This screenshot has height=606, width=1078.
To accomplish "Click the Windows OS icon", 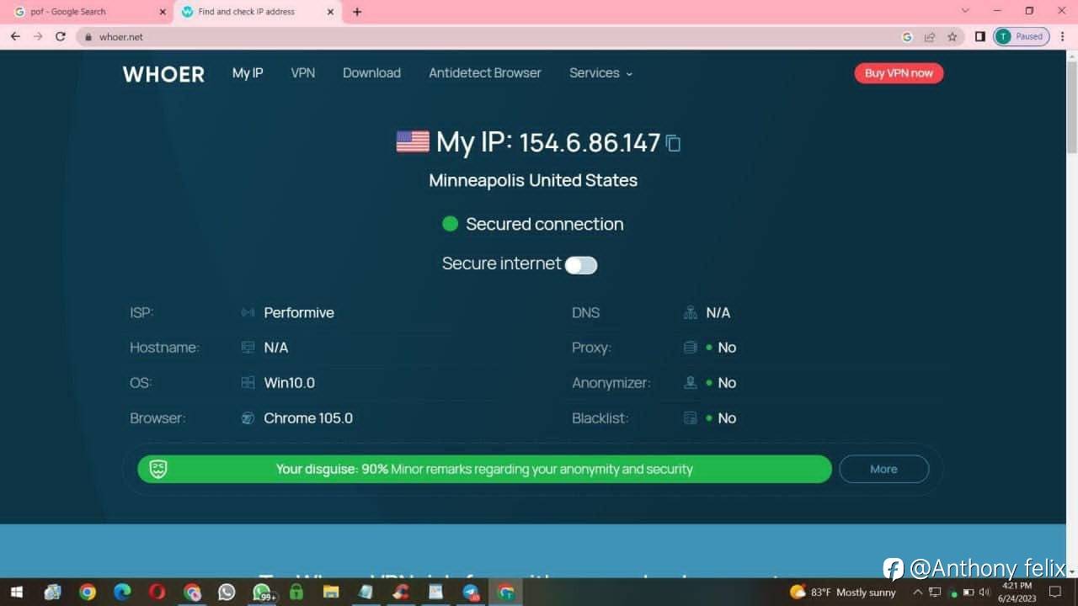I will [248, 383].
